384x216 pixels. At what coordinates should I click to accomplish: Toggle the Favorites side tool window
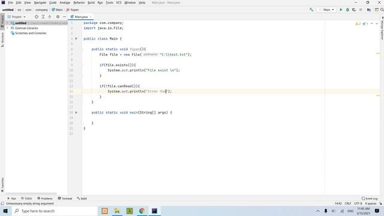[2, 185]
